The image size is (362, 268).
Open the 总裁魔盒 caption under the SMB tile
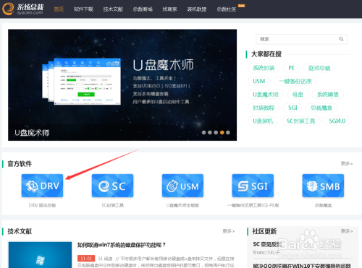323,205
